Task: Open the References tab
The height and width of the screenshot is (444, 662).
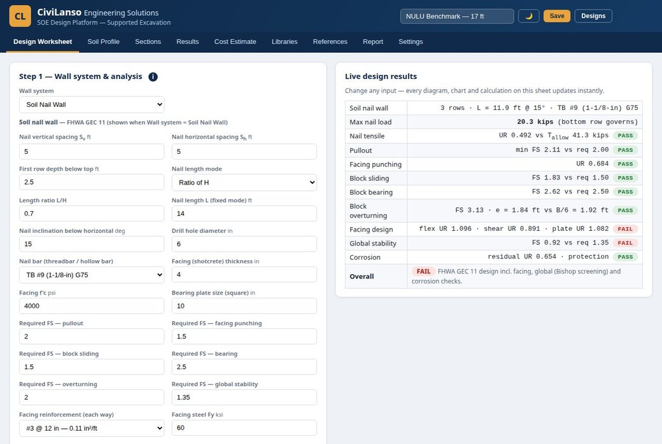Action: click(330, 42)
